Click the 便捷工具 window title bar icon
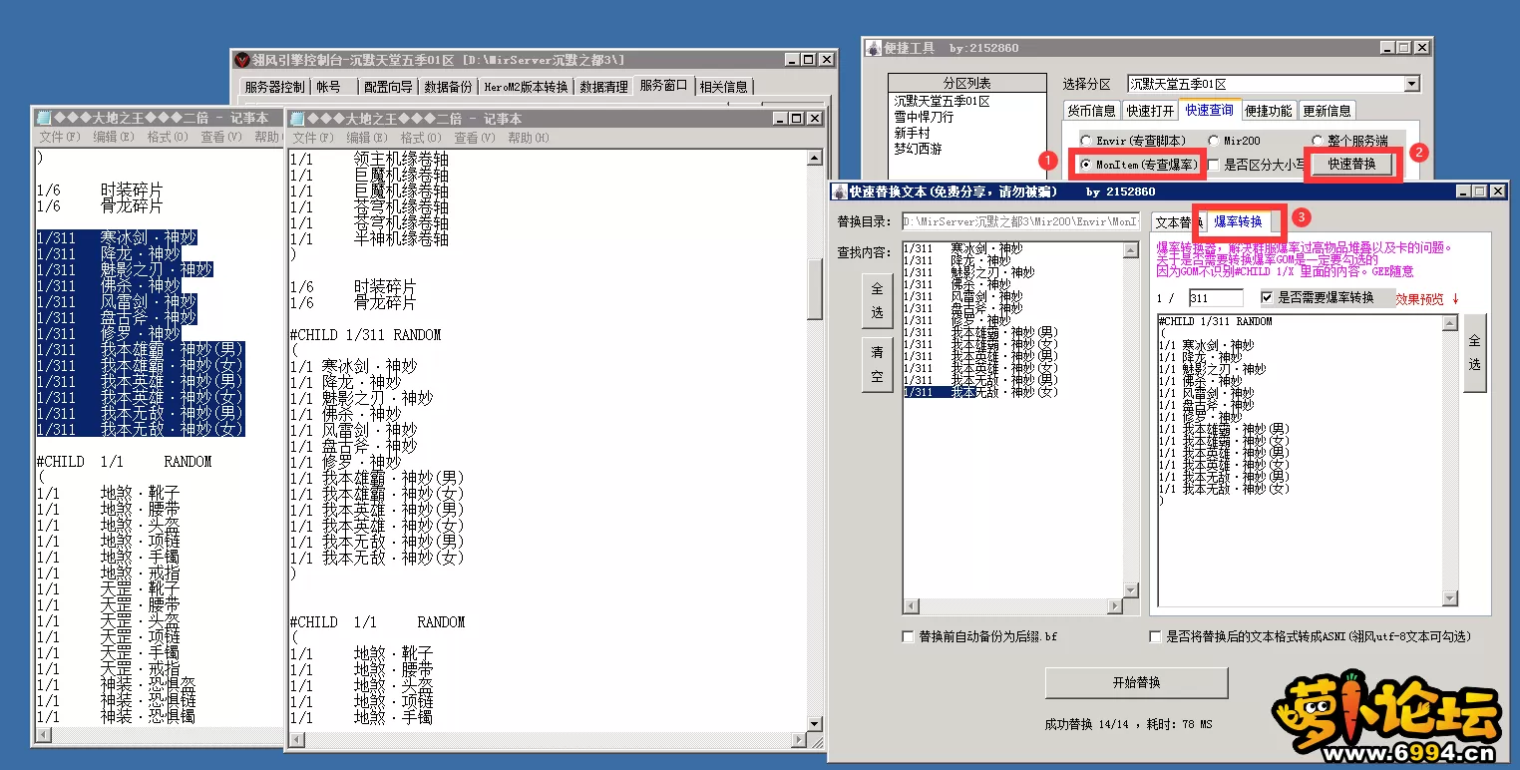 pos(874,48)
